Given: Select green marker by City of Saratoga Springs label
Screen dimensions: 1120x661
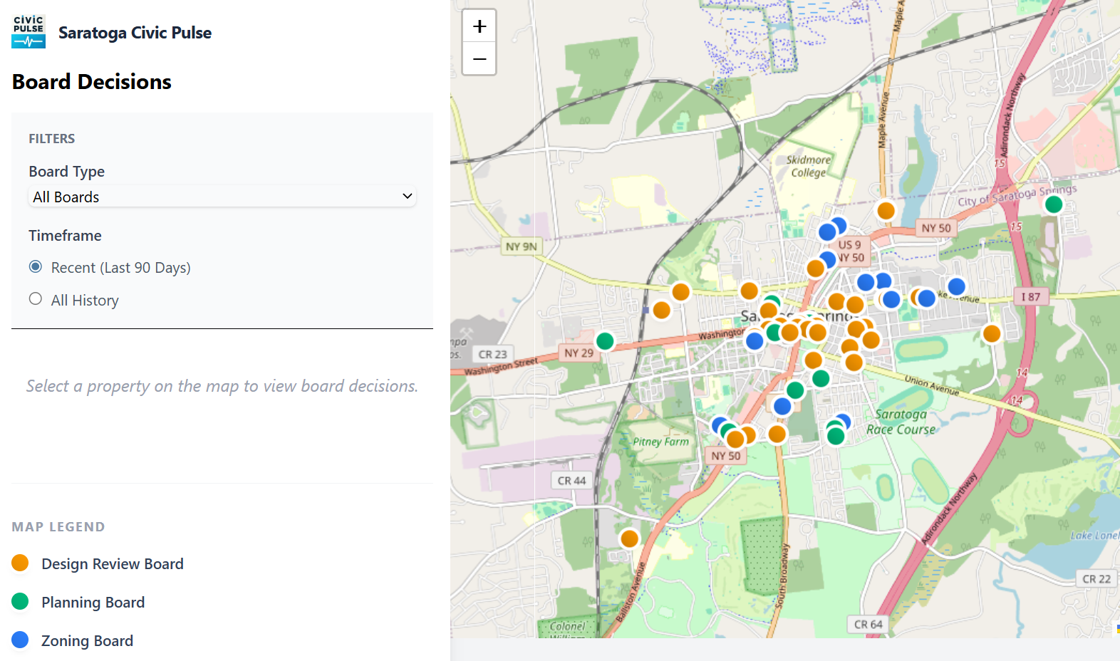Looking at the screenshot, I should click(1054, 204).
